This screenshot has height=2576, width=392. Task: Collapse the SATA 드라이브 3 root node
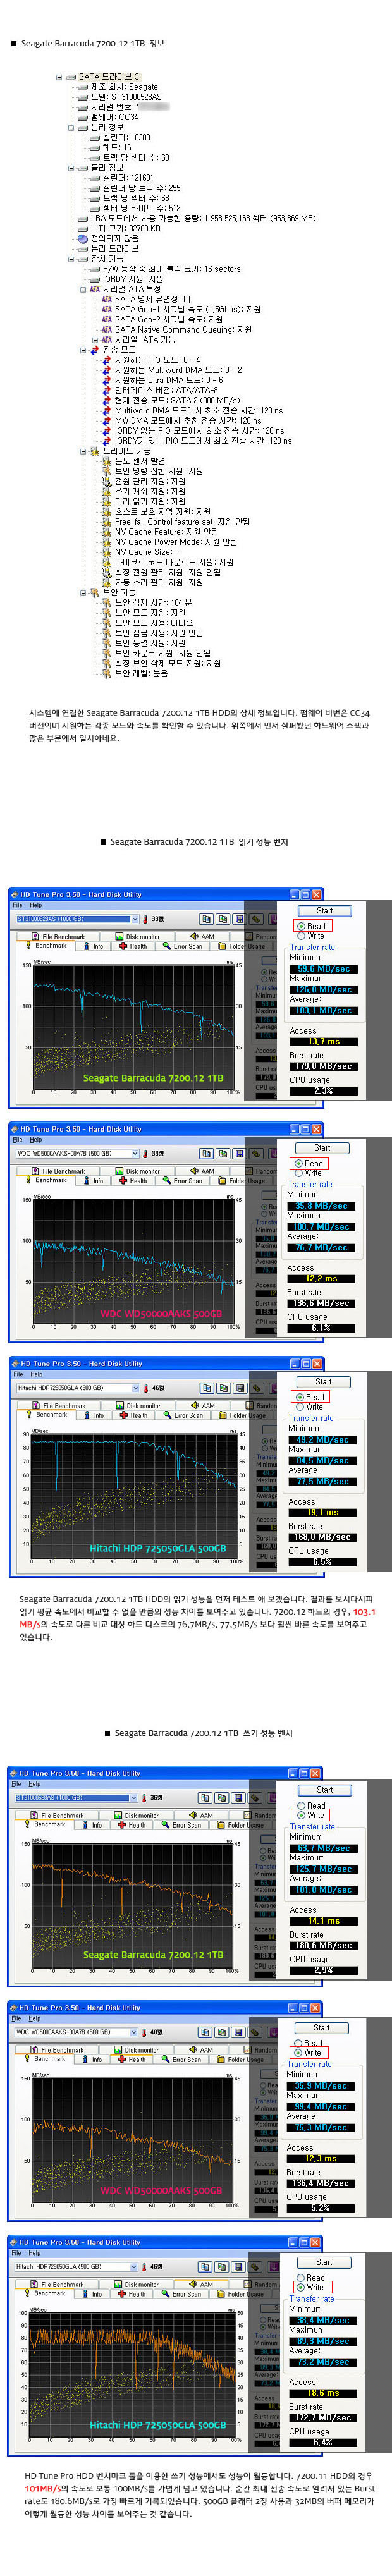click(59, 77)
